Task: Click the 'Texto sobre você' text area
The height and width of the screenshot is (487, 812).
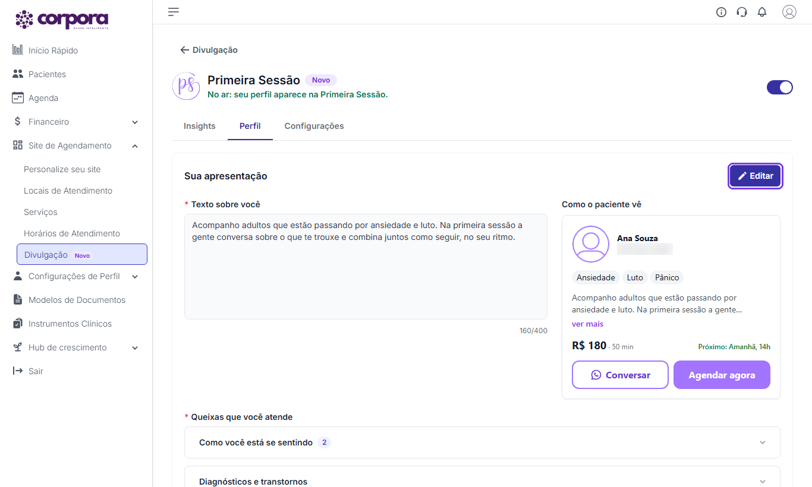Action: click(366, 267)
